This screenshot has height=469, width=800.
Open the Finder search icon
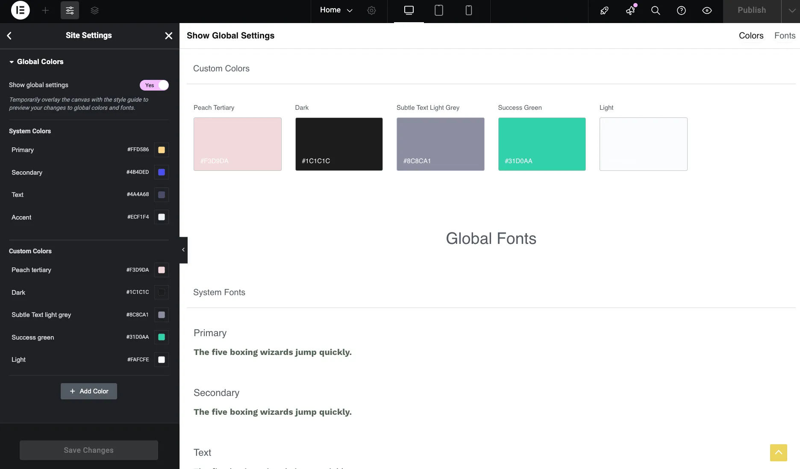tap(656, 10)
